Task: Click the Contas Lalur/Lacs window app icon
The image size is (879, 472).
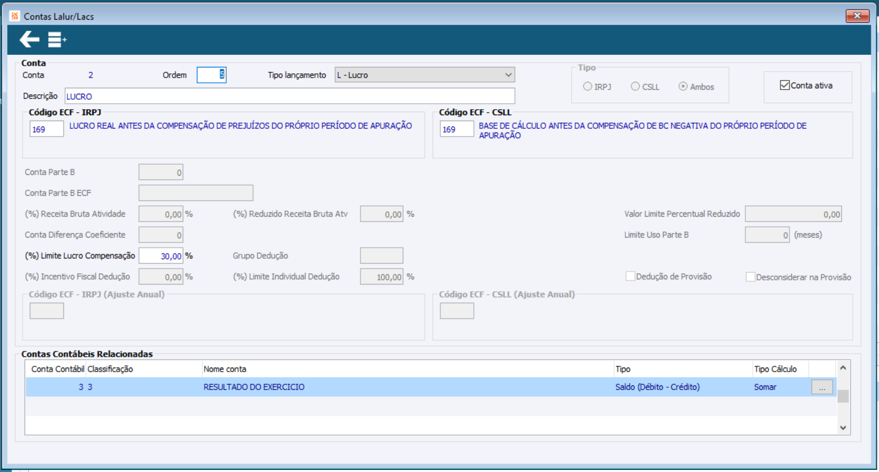Action: [x=15, y=16]
